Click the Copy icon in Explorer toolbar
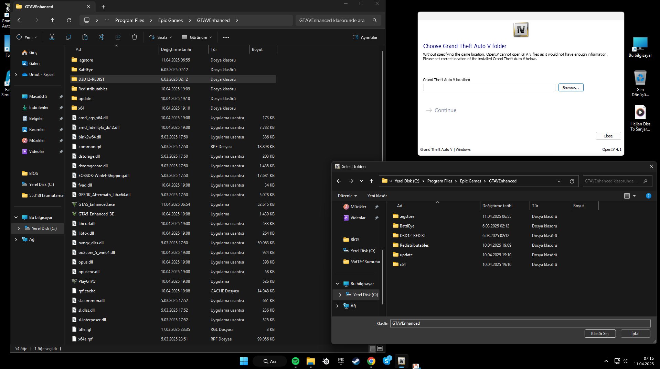This screenshot has height=369, width=660. click(x=68, y=37)
